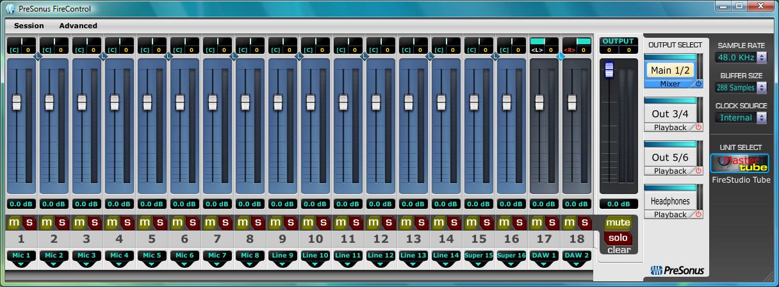
Task: Click the Headphones Playback power icon
Action: pos(698,215)
